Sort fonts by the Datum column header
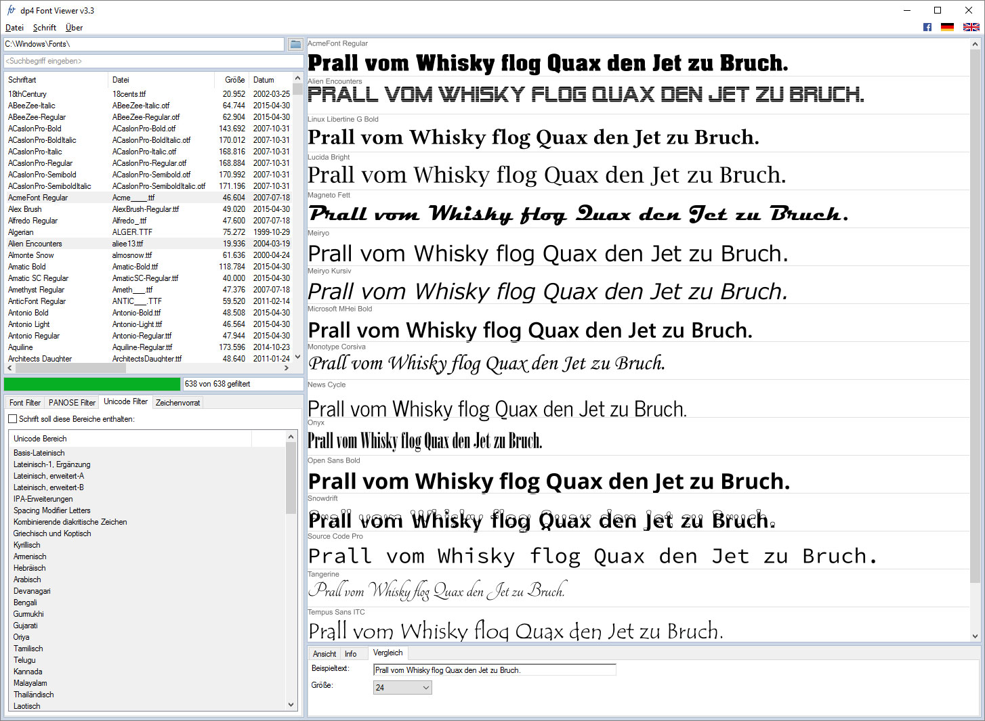 tap(270, 80)
